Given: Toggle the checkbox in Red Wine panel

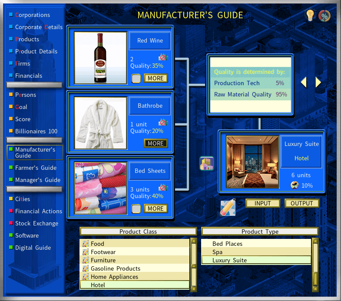Looking at the screenshot, I should click(136, 79).
